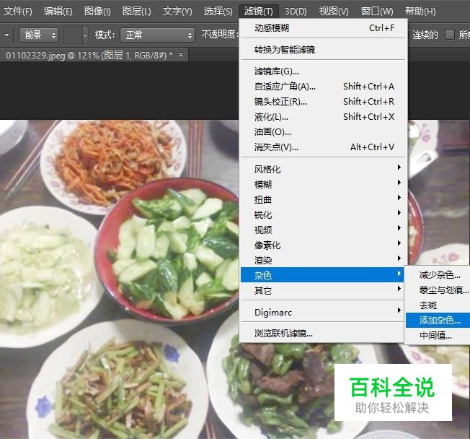Open the 视图(V) menu
This screenshot has height=439, width=470.
pos(334,11)
